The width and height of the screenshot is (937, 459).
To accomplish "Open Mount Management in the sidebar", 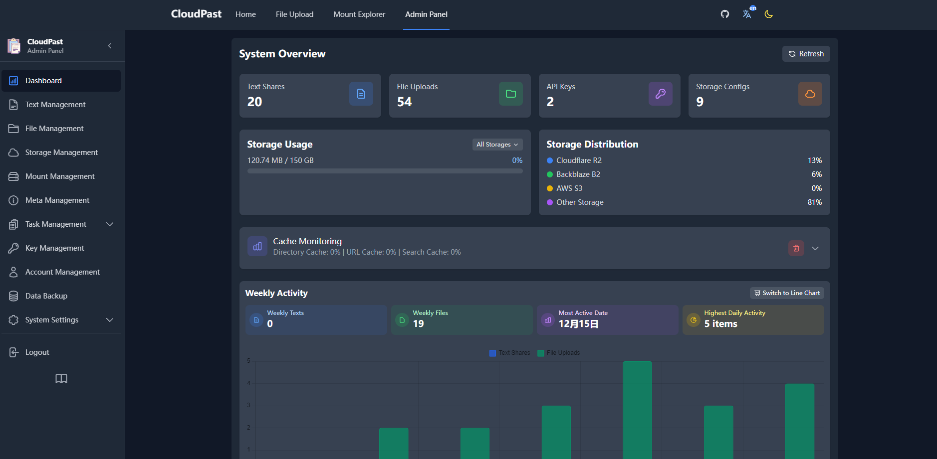I will click(61, 176).
